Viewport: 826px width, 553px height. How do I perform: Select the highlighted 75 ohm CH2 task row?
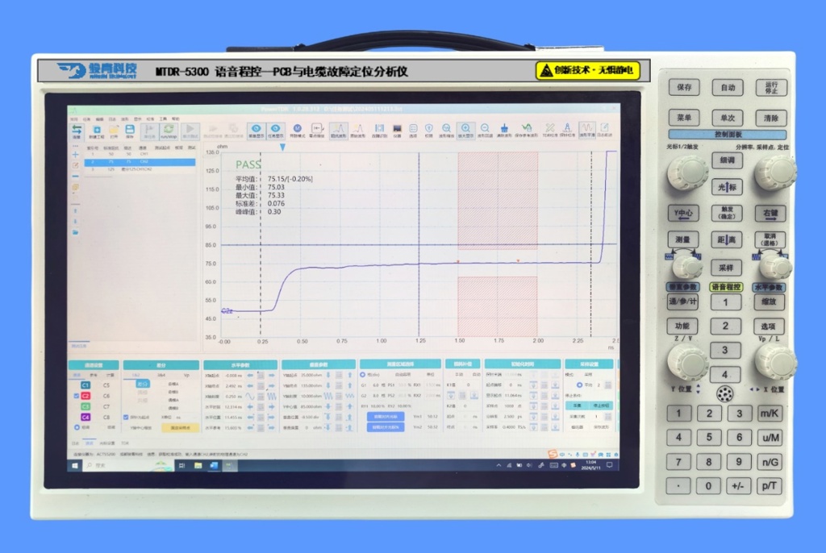click(140, 162)
